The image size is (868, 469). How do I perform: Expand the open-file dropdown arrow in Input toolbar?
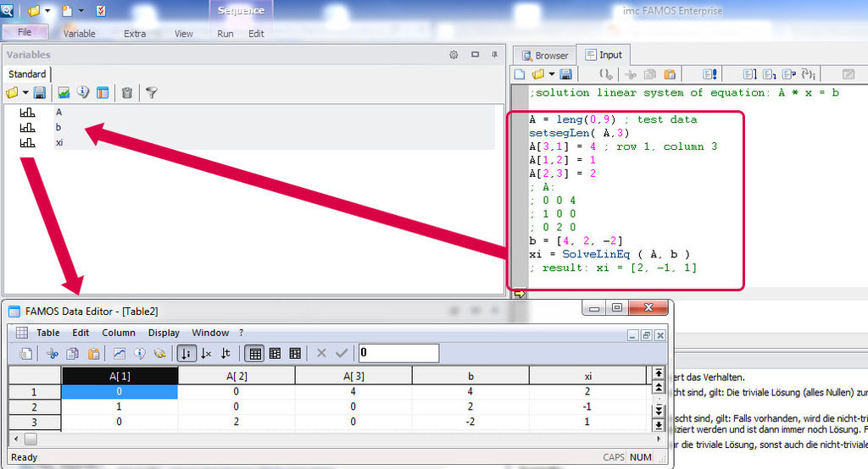(x=551, y=74)
